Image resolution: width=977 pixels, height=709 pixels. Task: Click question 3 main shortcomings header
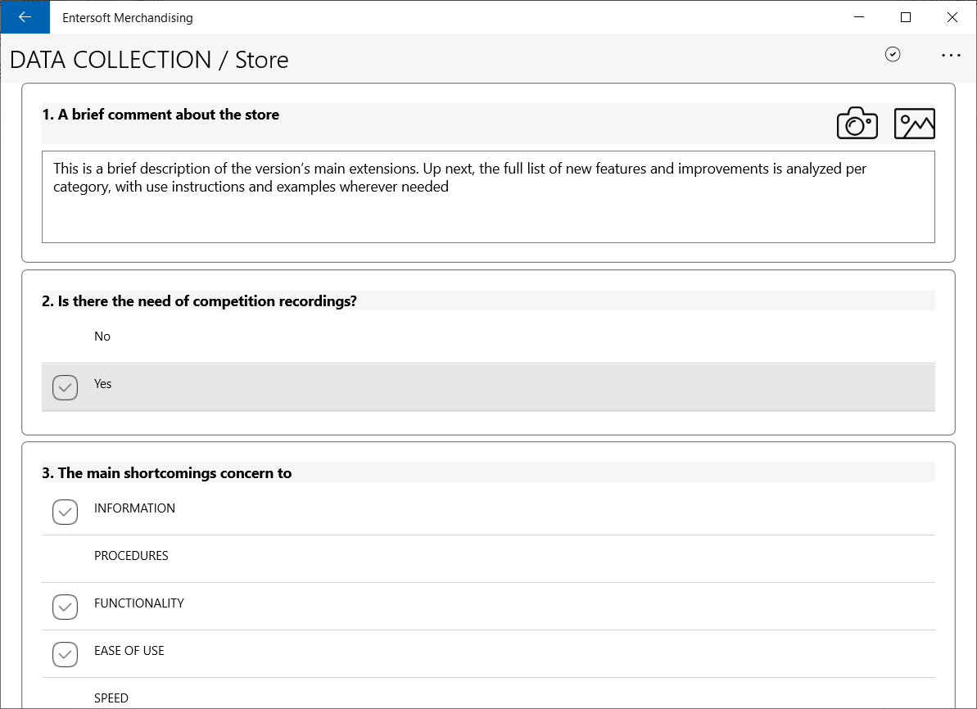tap(166, 473)
